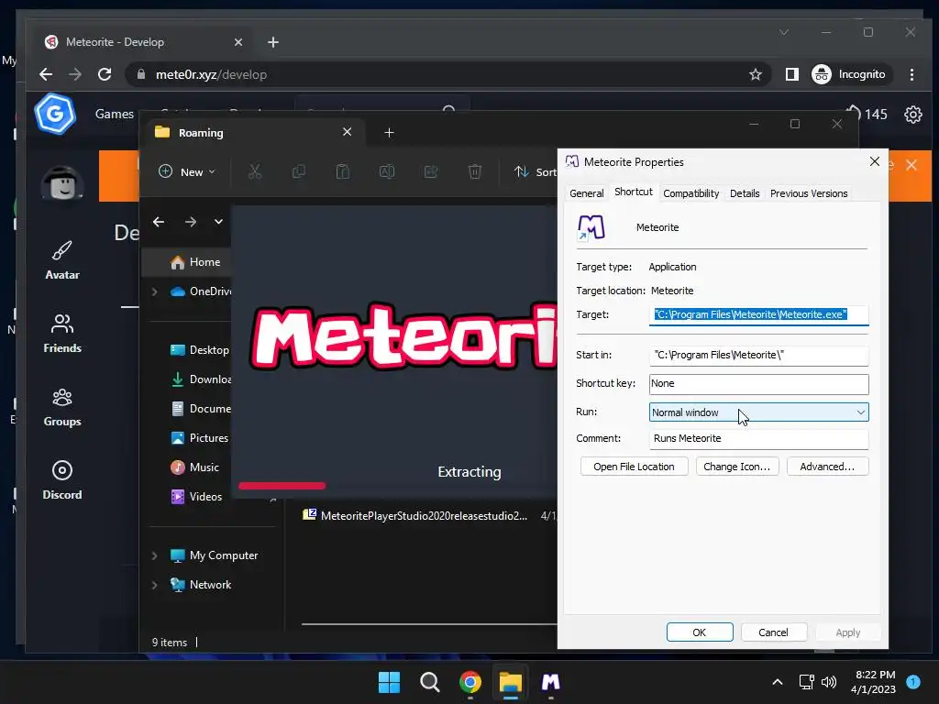The image size is (939, 704).
Task: Open Discord link in site sidebar
Action: coord(62,480)
